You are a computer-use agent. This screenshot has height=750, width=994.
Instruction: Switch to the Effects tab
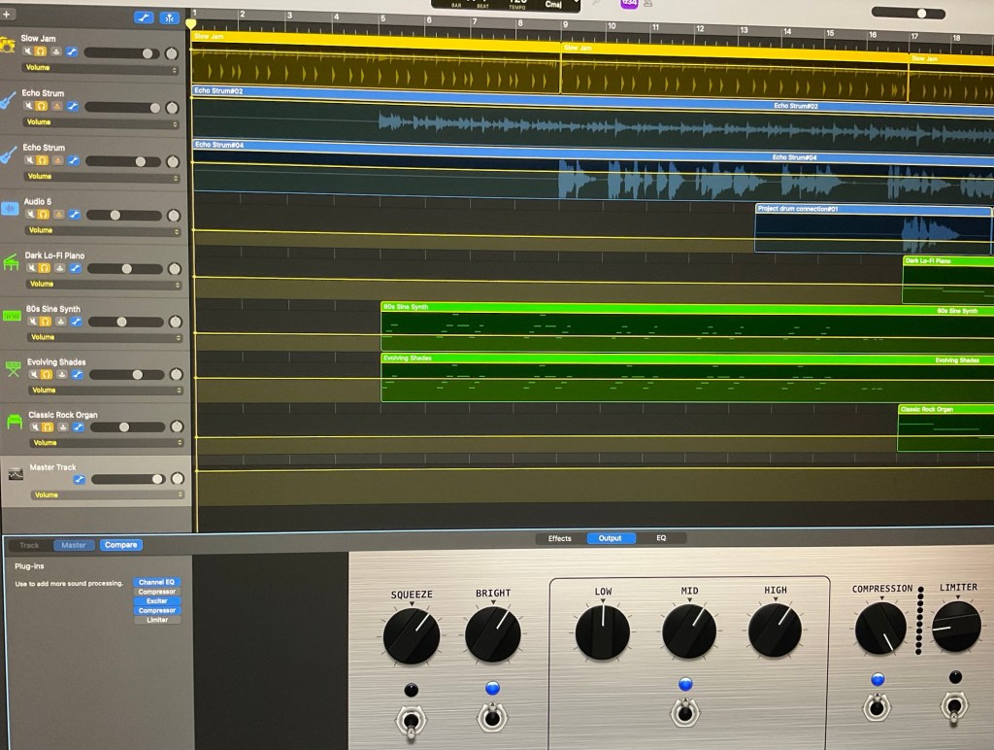(x=560, y=538)
